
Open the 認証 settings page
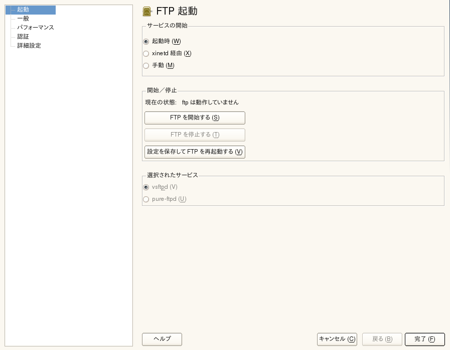click(x=23, y=37)
